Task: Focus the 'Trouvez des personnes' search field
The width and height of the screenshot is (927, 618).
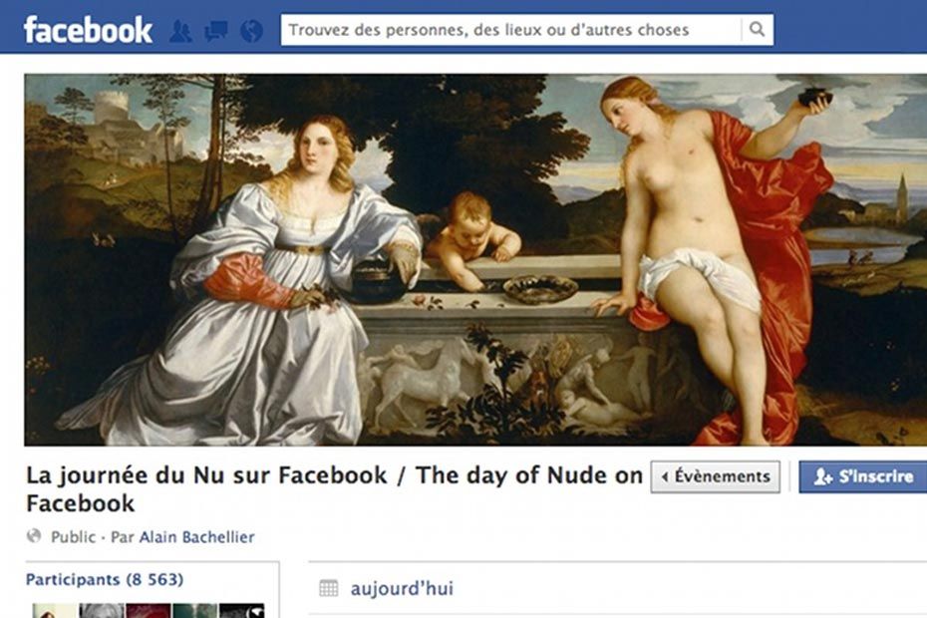Action: (x=511, y=30)
